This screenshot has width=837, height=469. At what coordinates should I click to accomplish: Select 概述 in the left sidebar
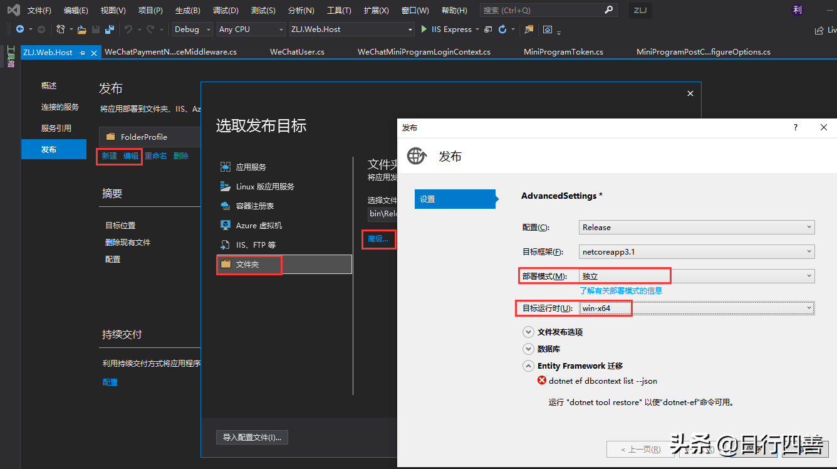coord(49,86)
